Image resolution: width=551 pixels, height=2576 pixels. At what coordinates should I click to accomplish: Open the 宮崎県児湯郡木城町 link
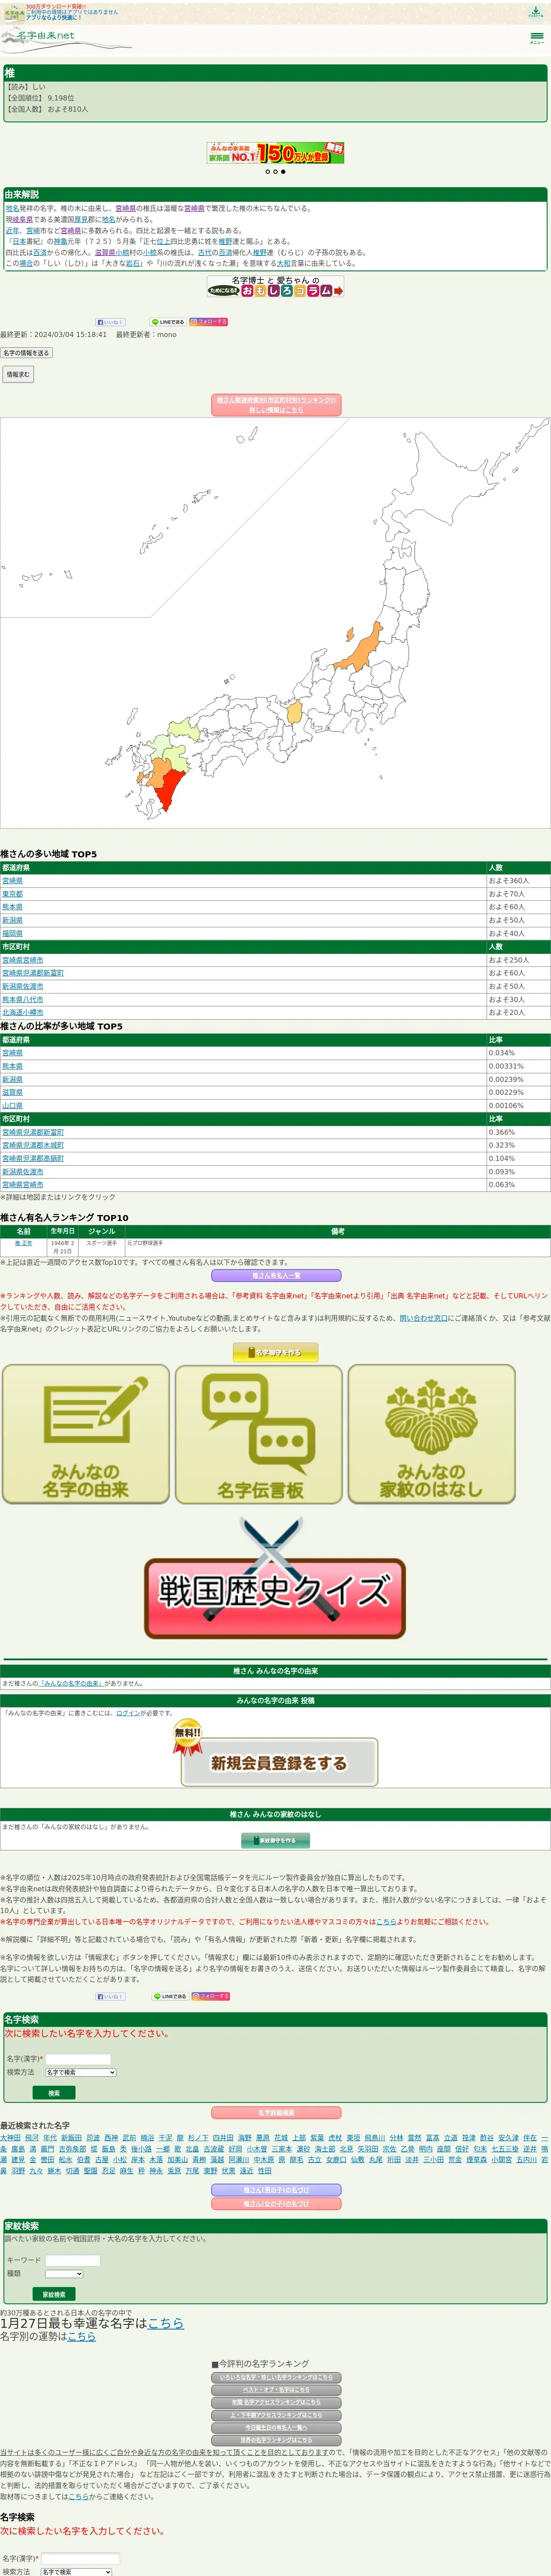(x=33, y=1145)
